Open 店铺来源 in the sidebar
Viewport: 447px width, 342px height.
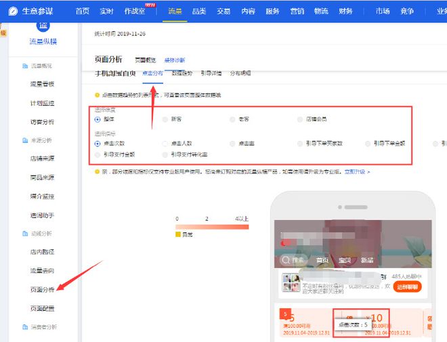[x=42, y=158]
